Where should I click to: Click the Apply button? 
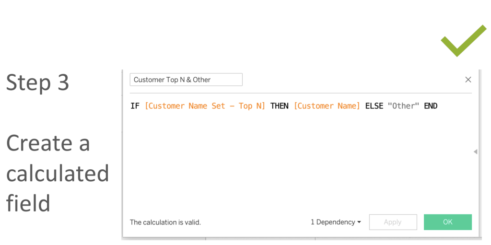[393, 222]
